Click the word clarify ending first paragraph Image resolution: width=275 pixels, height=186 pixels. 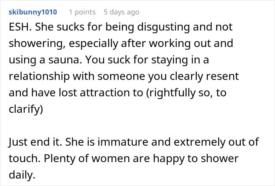(26, 109)
